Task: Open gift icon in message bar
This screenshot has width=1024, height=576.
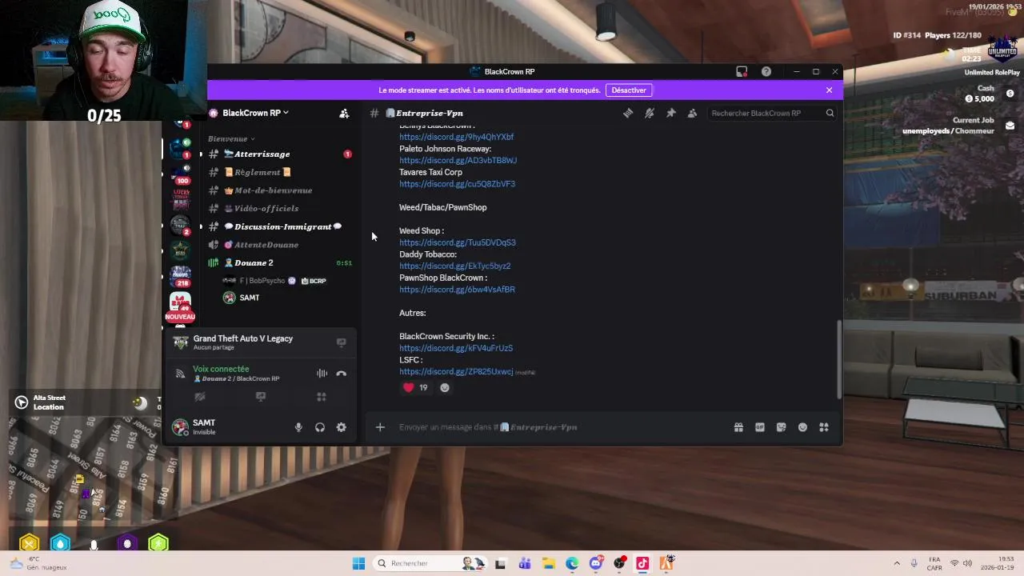Action: click(738, 427)
